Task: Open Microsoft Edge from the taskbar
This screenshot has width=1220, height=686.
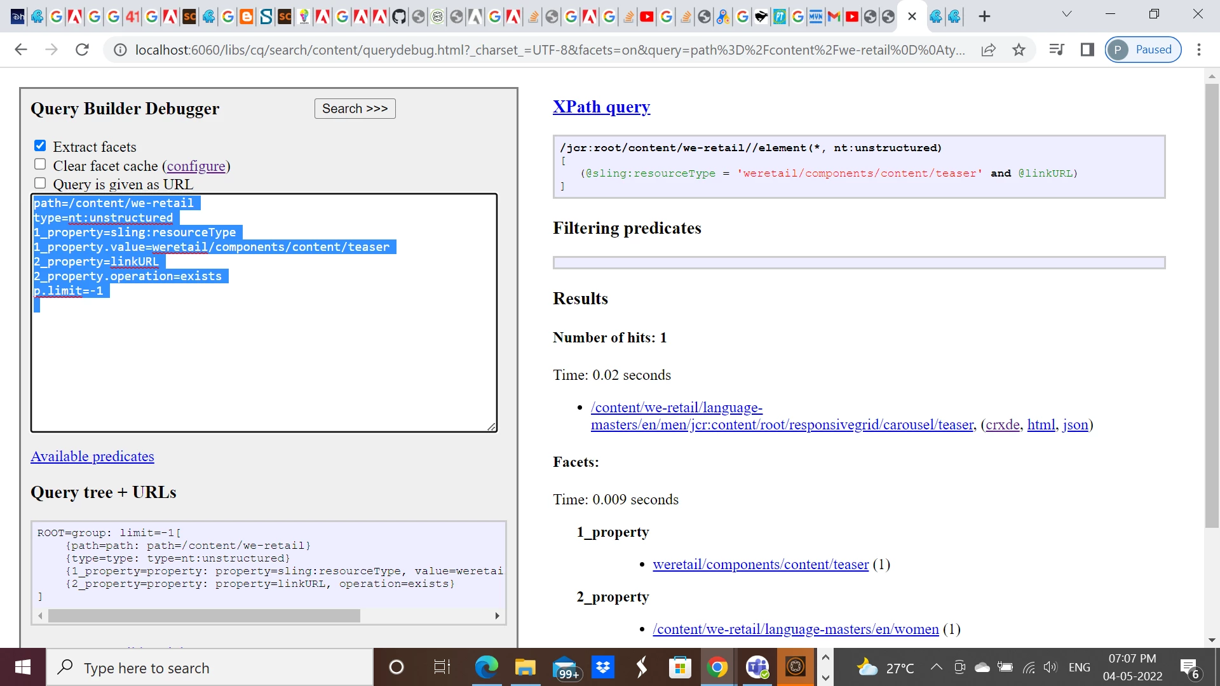Action: tap(486, 668)
